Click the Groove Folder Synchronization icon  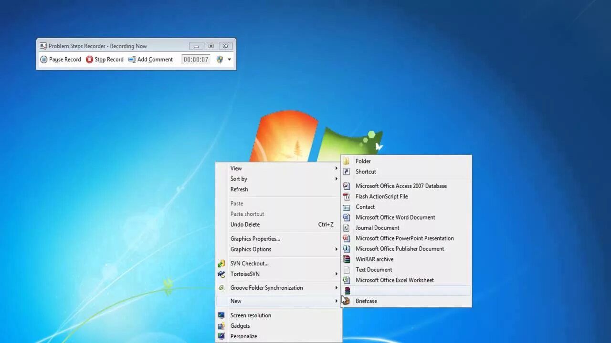point(221,288)
